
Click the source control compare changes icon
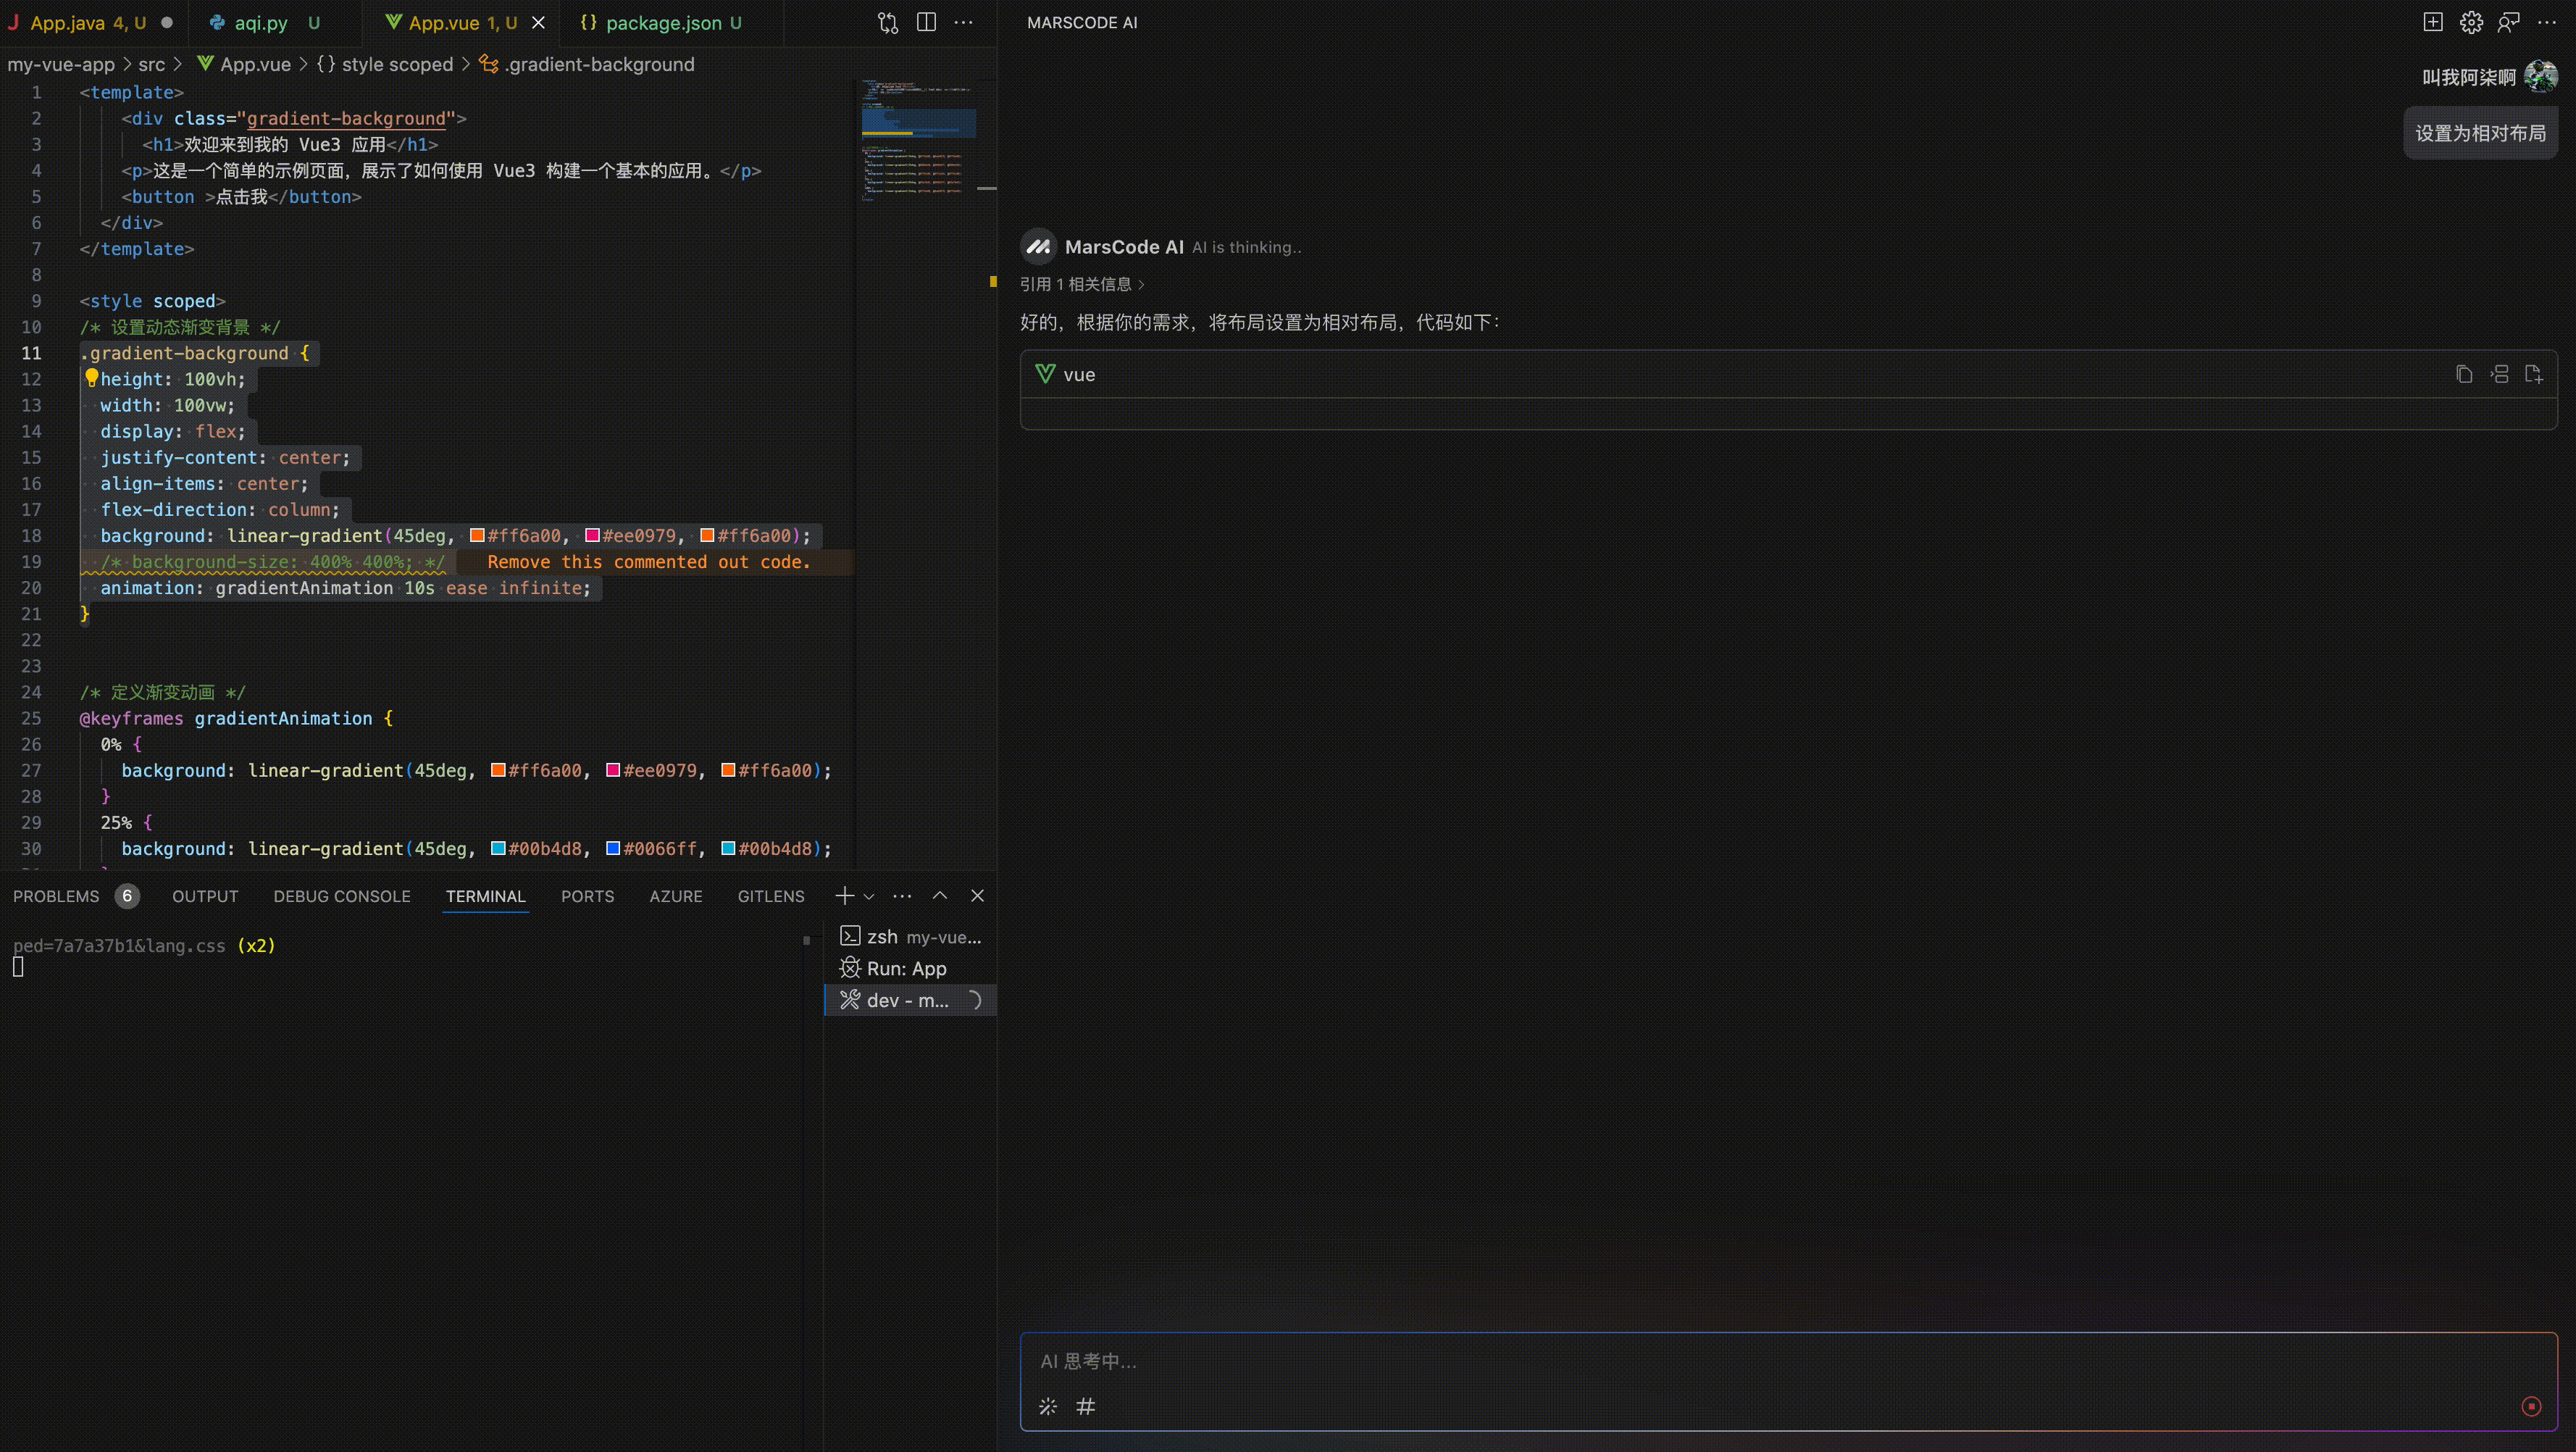pyautogui.click(x=887, y=22)
